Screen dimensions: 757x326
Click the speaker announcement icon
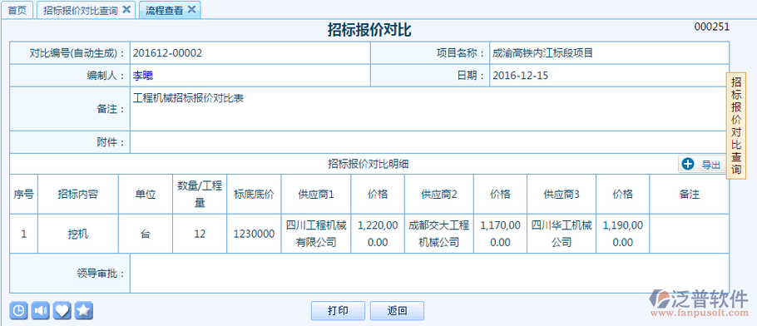tap(40, 310)
